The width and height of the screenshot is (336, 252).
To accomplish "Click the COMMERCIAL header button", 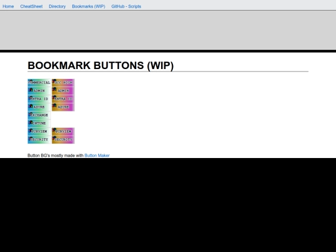I will coord(39,83).
